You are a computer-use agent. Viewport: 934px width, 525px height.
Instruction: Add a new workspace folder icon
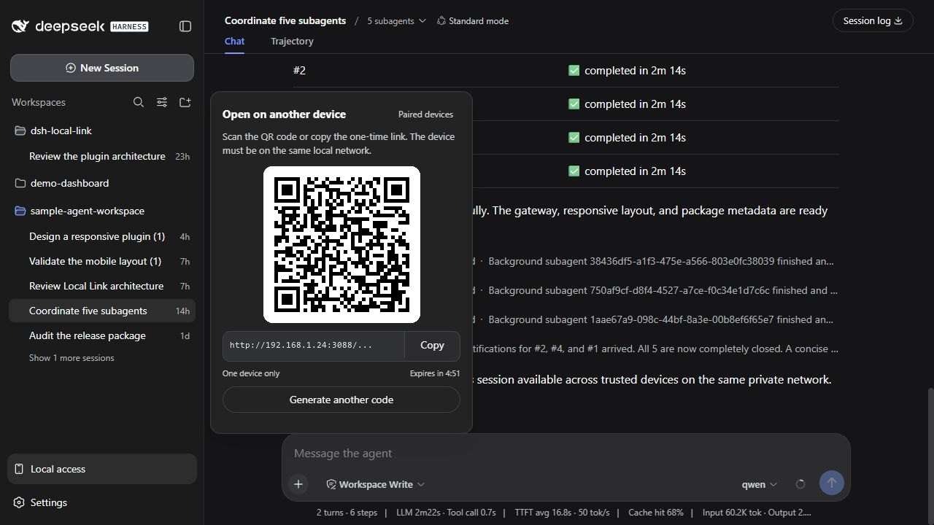[185, 102]
